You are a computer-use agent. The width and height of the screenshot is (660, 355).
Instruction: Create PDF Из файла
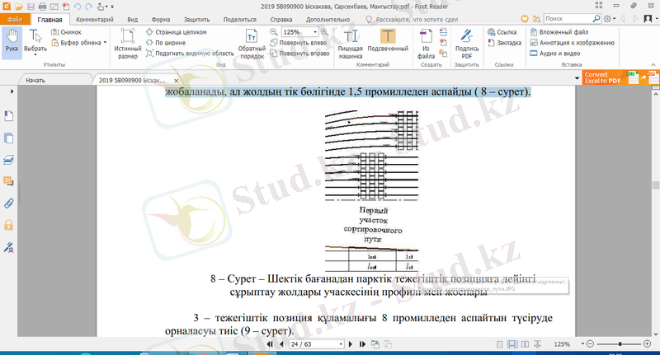coord(426,44)
